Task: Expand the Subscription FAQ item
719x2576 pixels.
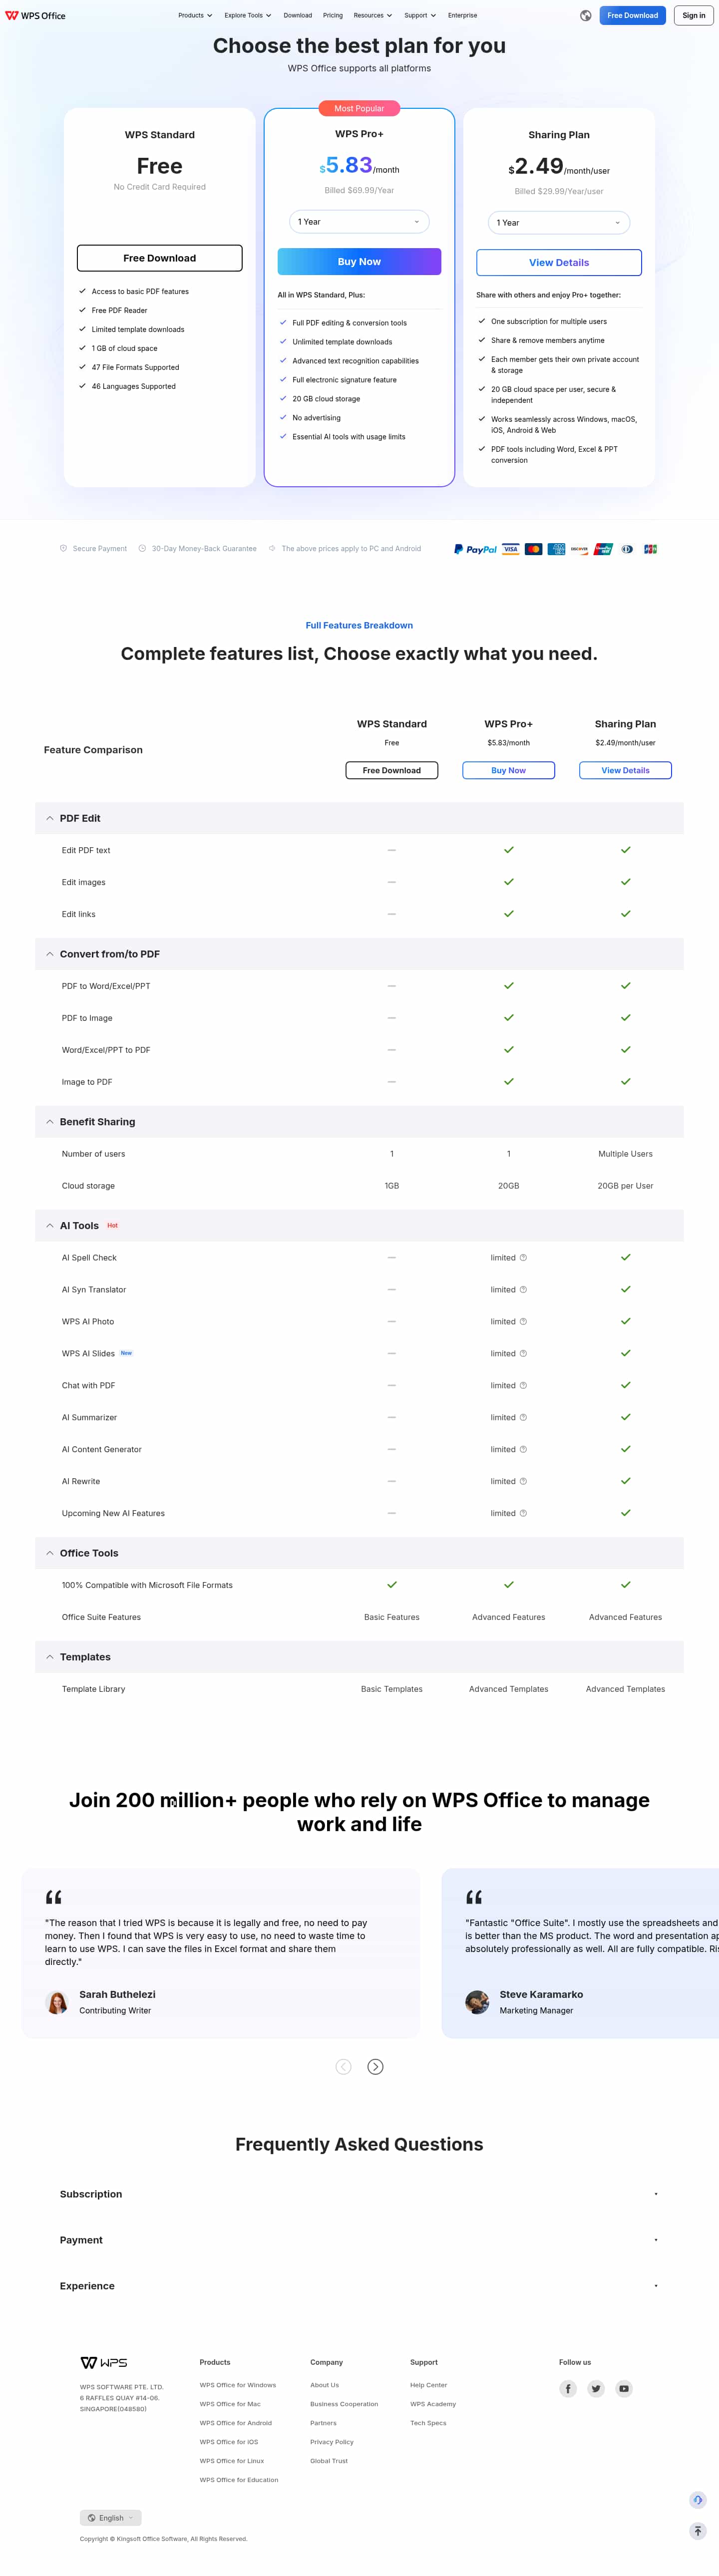Action: tap(359, 2194)
